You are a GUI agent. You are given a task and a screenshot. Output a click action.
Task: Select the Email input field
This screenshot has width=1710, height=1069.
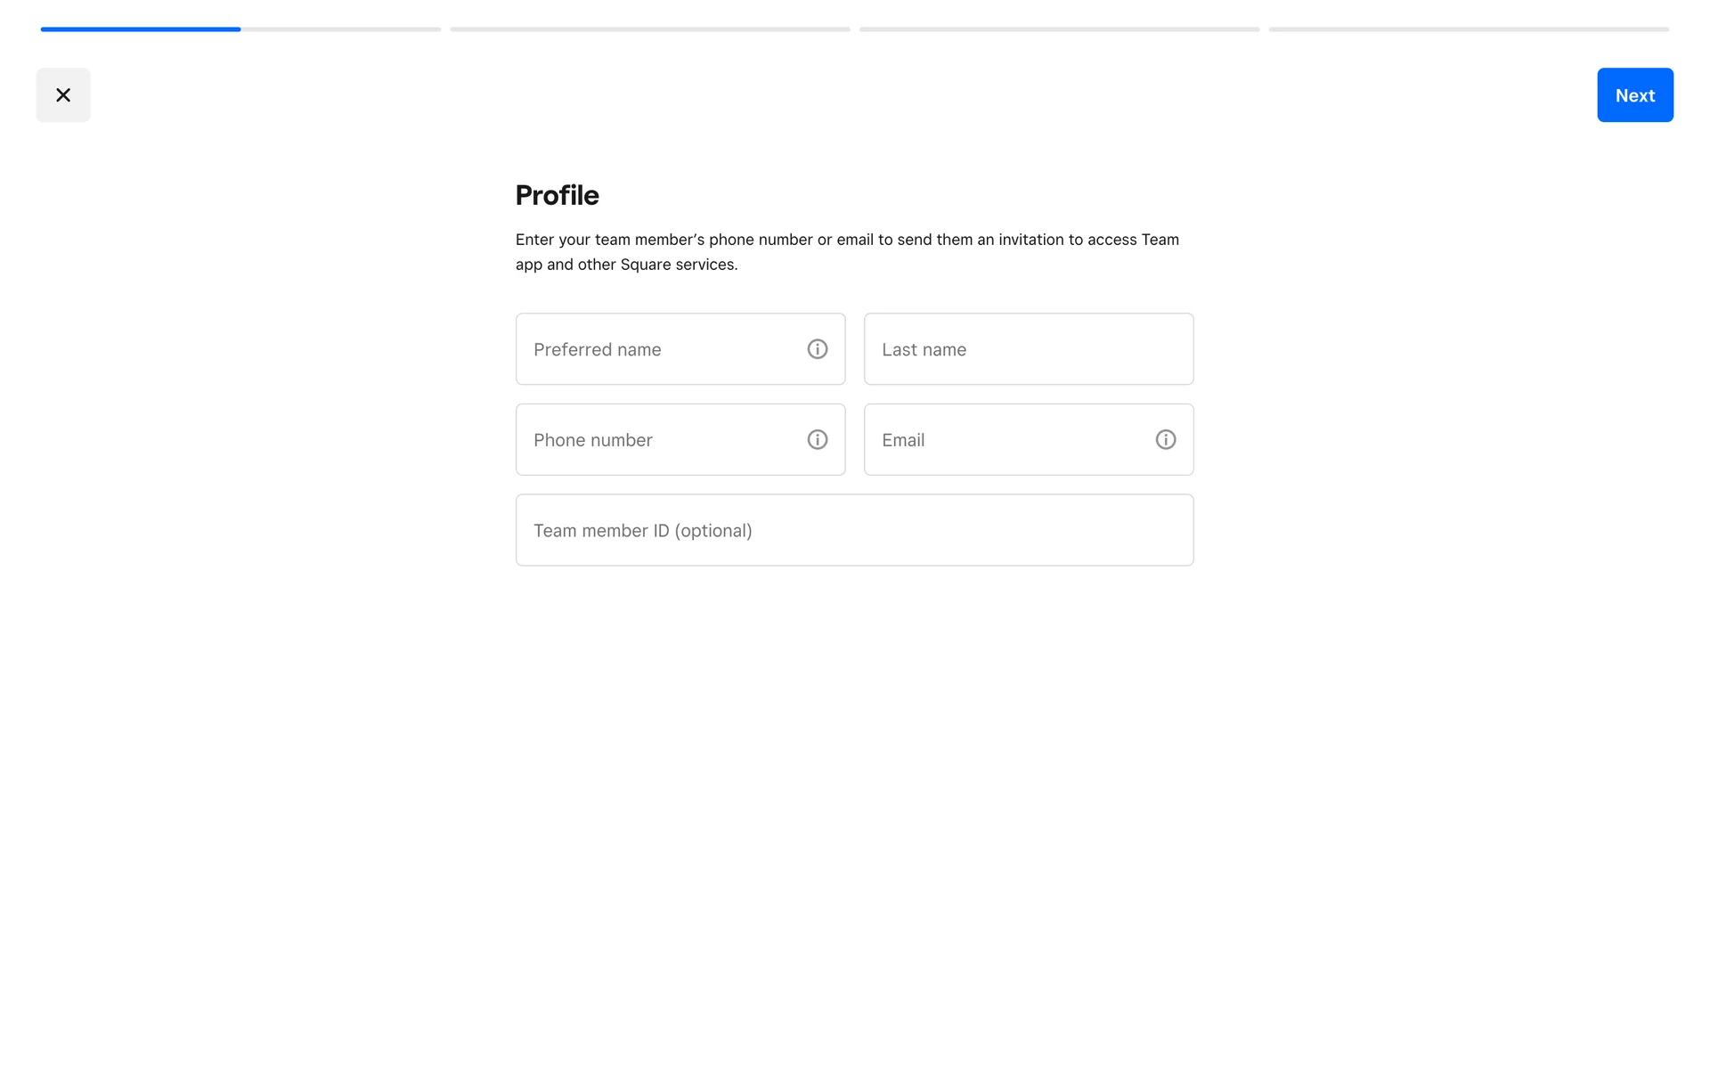pos(1006,440)
